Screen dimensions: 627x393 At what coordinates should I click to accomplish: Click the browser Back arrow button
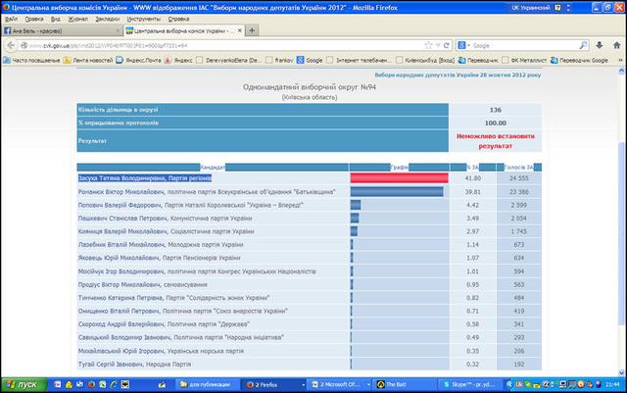pos(12,45)
